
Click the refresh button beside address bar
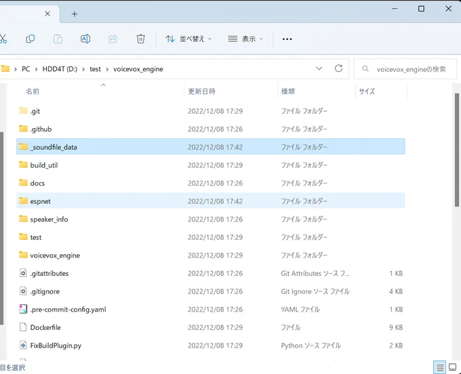click(338, 68)
